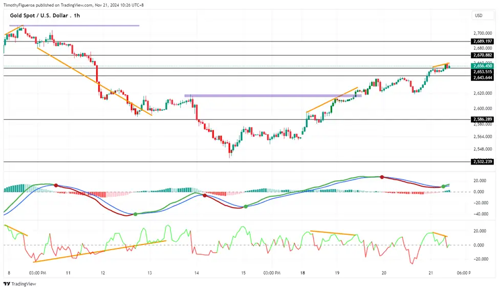Click the 2,700.000 price axis value
Image resolution: width=499 pixels, height=290 pixels.
[x=483, y=33]
